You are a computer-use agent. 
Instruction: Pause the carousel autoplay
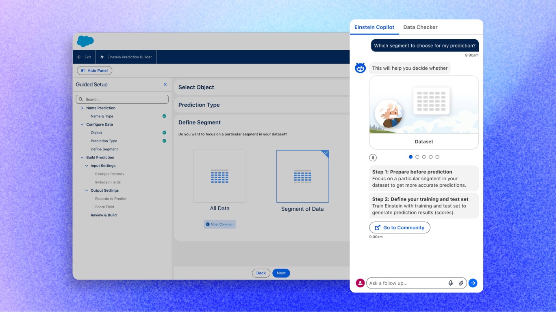click(373, 158)
